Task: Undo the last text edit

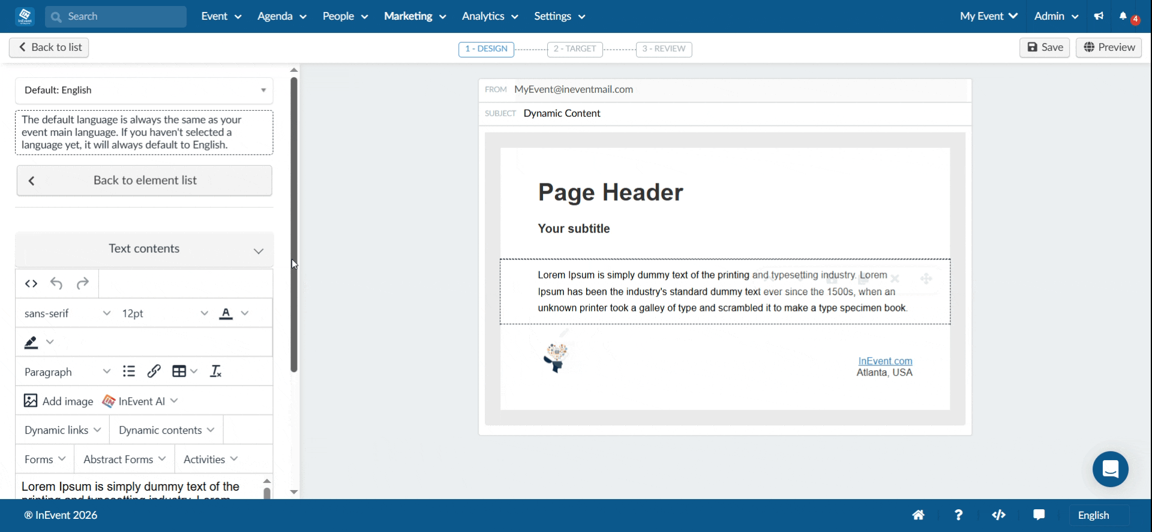Action: point(56,283)
